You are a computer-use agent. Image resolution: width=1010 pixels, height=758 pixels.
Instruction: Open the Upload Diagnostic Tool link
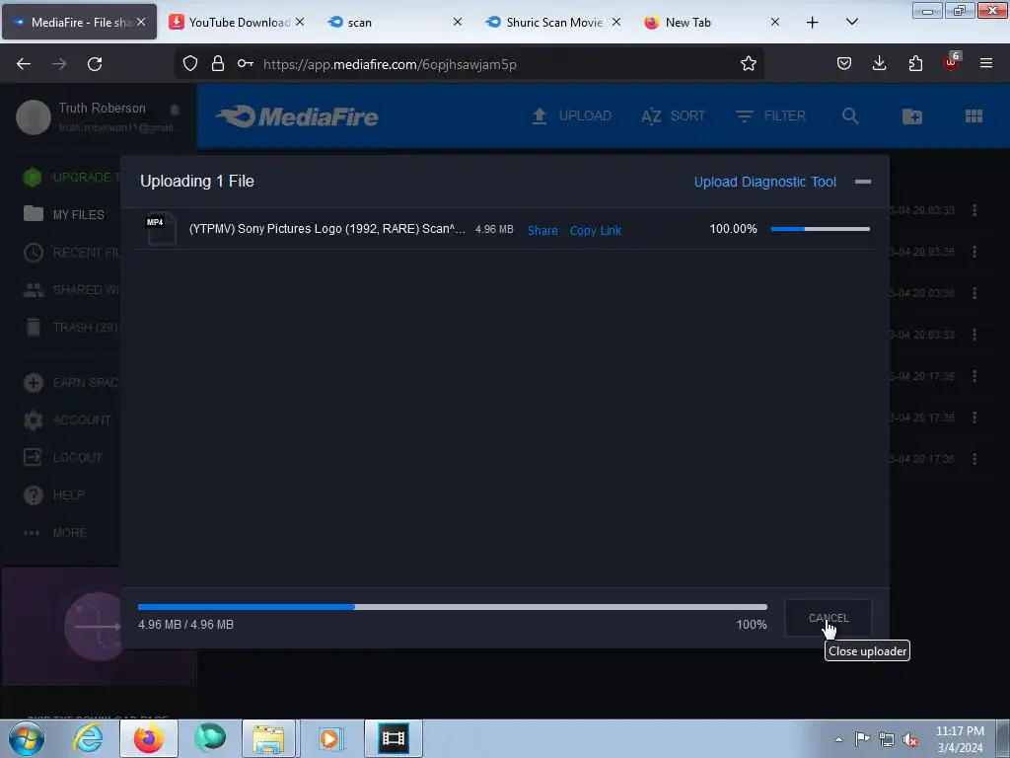point(764,182)
